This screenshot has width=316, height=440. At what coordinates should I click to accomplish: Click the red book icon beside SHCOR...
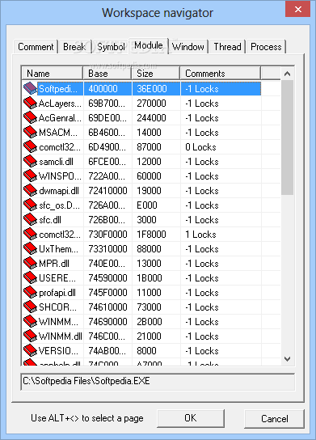coord(30,307)
